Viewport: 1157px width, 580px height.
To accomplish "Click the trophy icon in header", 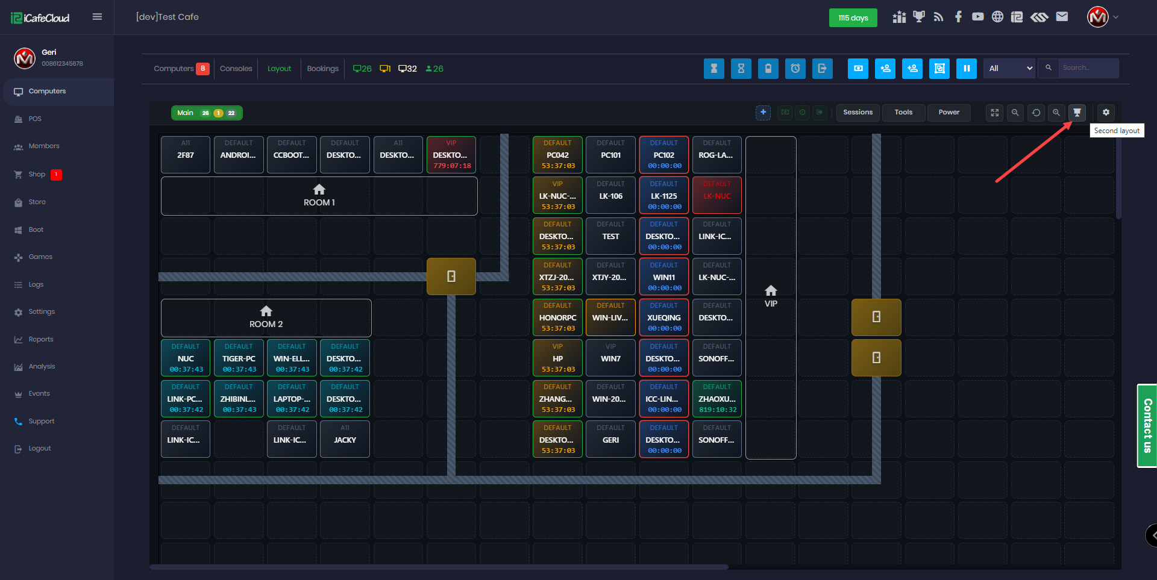I will 918,17.
